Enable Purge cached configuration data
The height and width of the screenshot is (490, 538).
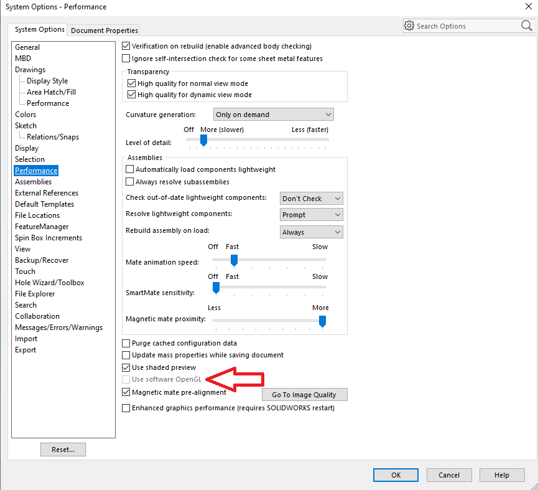126,343
